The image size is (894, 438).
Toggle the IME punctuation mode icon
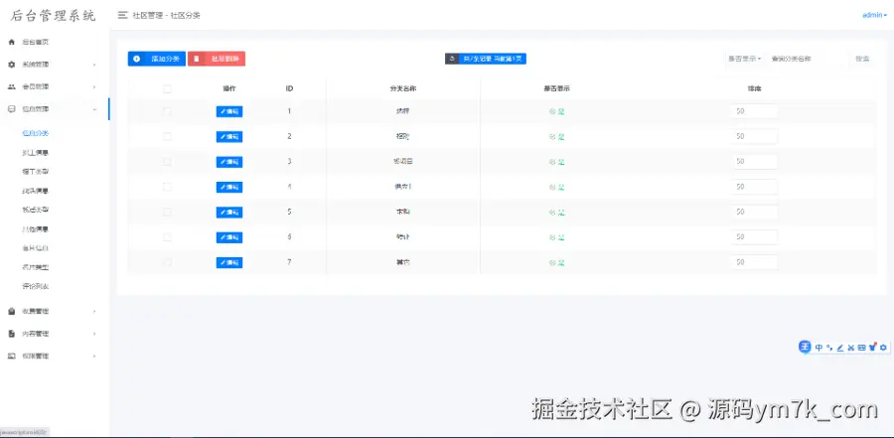(829, 348)
